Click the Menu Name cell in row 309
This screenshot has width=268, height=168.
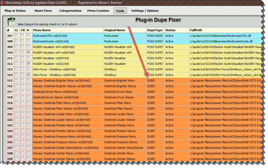tap(68, 47)
